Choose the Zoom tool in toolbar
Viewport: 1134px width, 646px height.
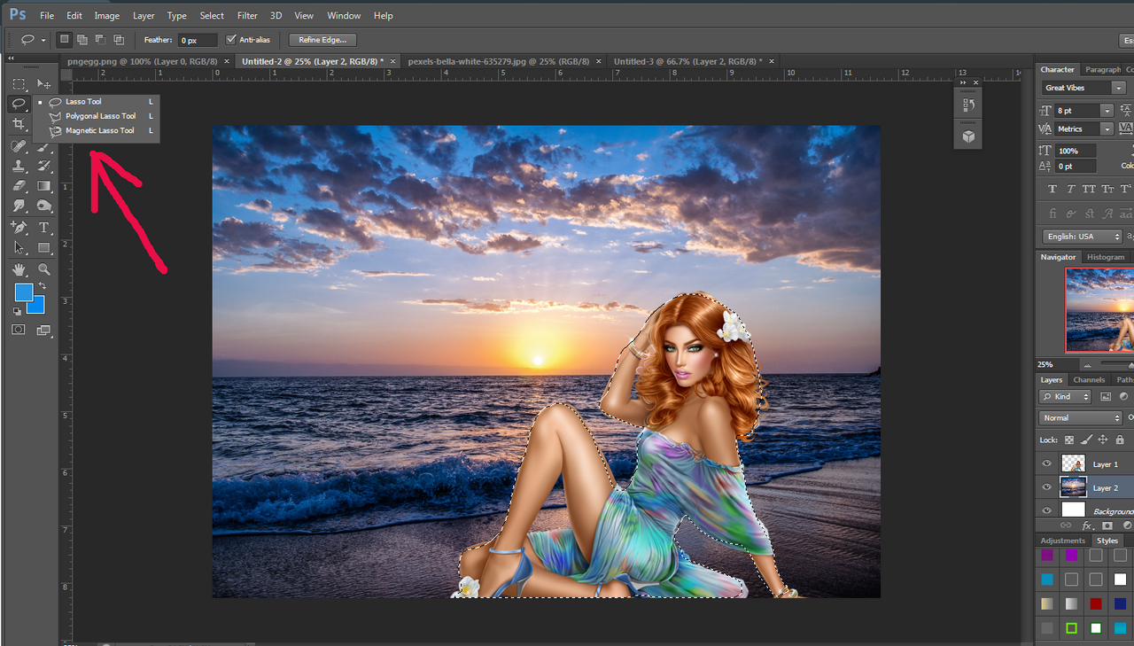point(43,269)
